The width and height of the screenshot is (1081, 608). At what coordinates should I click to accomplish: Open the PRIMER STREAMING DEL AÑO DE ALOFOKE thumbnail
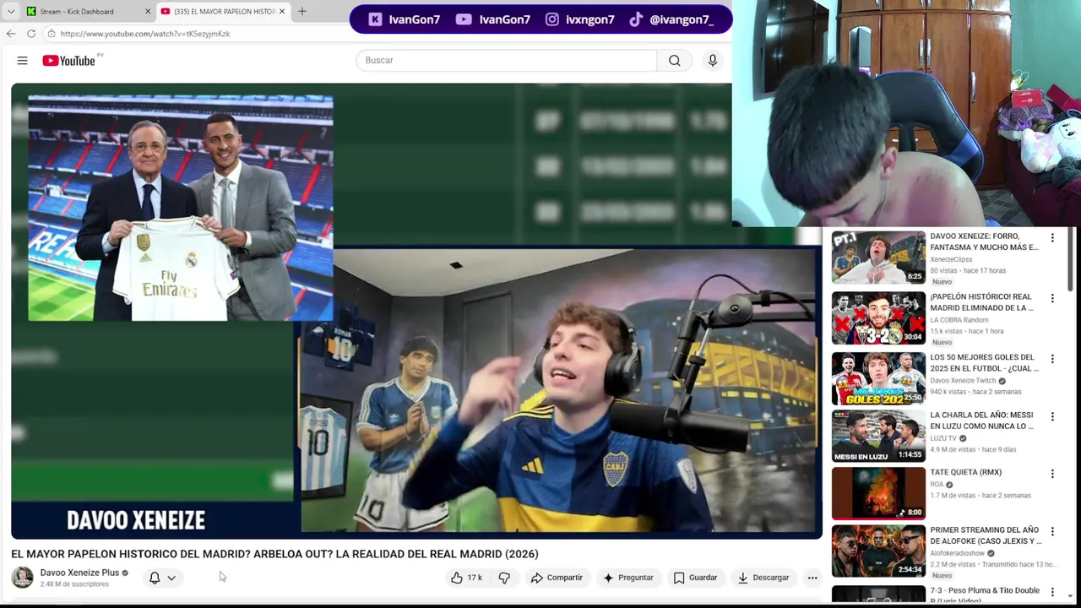tap(878, 551)
